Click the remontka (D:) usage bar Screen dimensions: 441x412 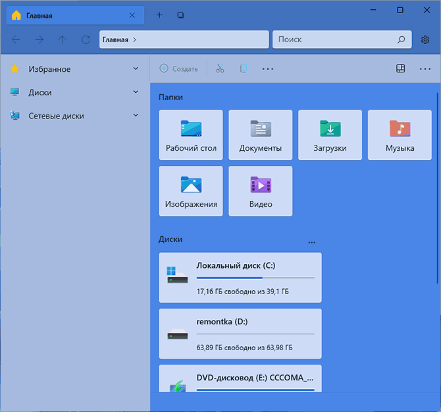point(255,334)
